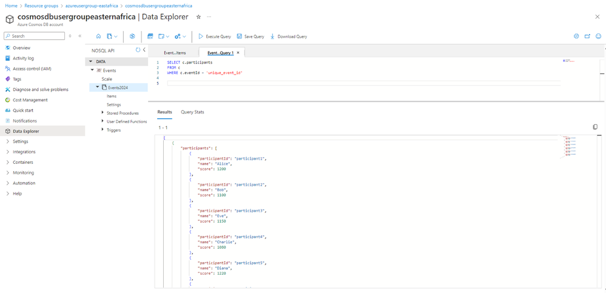Open Items under Events2024
The width and height of the screenshot is (606, 293).
coord(111,96)
